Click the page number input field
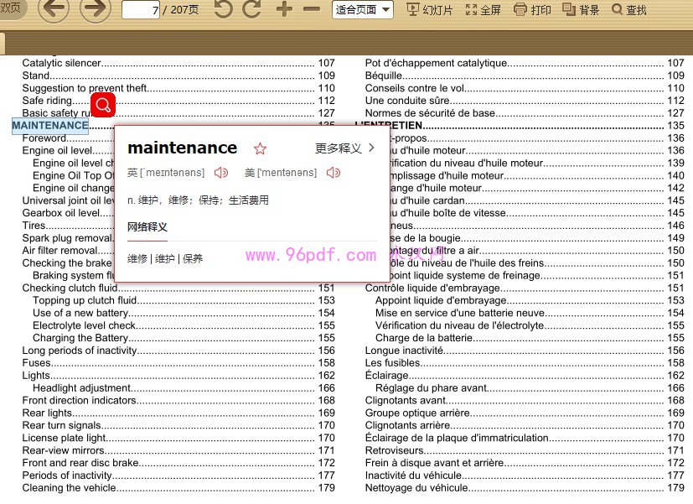The height and width of the screenshot is (504, 693). point(140,10)
